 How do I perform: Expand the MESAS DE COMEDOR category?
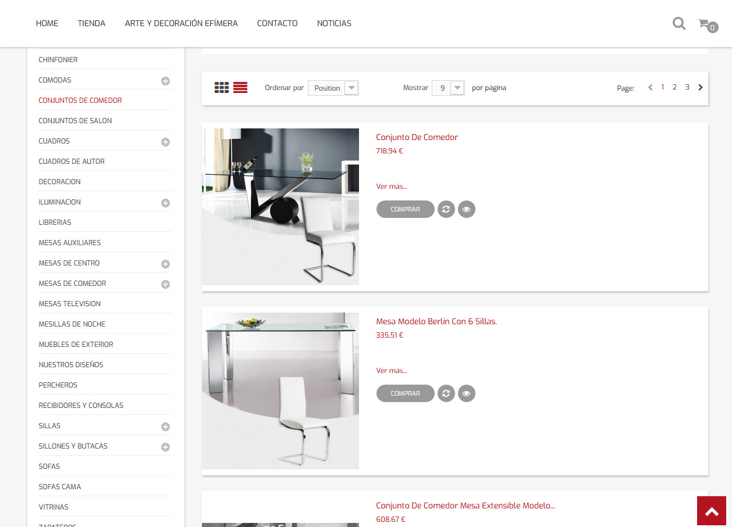166,284
